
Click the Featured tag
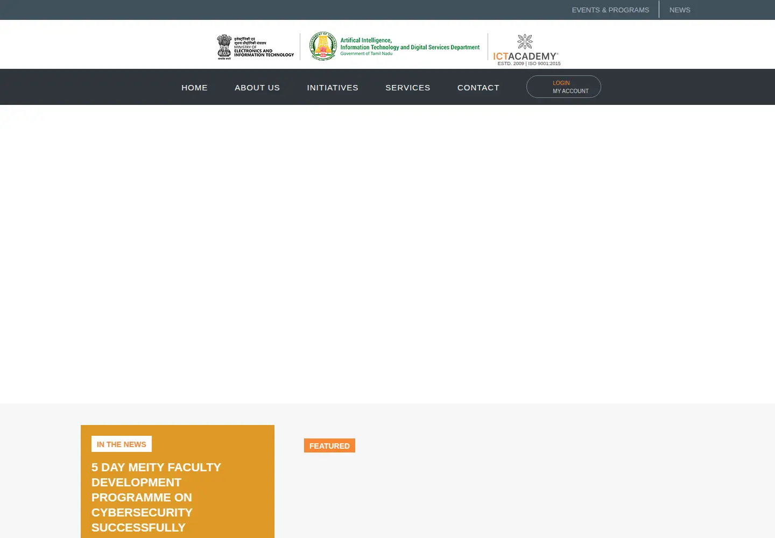pyautogui.click(x=329, y=445)
